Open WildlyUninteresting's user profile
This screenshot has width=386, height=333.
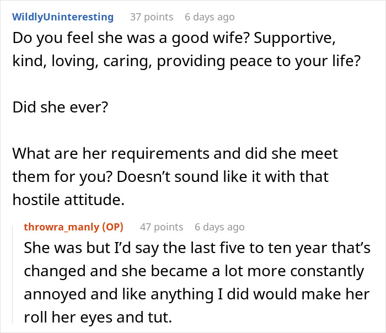coord(62,17)
